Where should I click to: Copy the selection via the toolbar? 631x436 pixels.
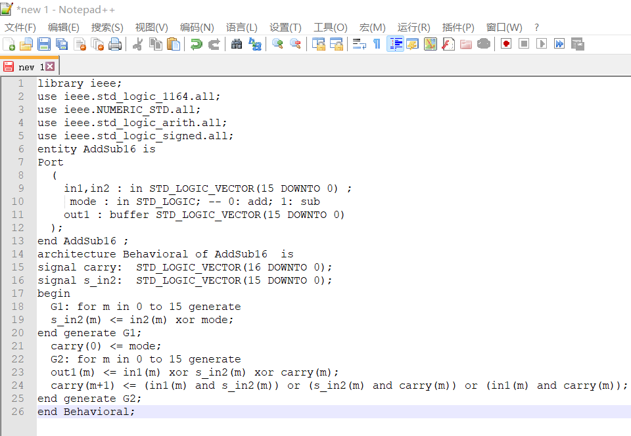click(x=156, y=44)
